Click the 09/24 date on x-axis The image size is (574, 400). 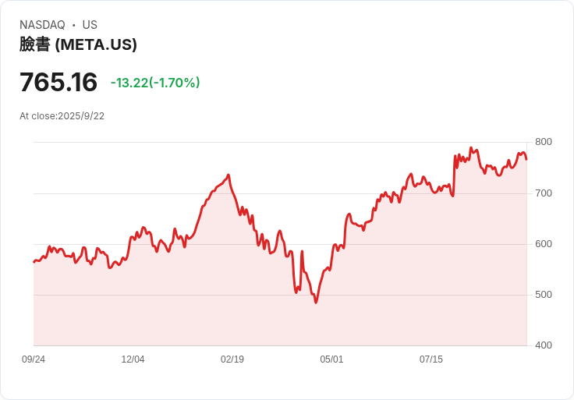click(x=34, y=359)
